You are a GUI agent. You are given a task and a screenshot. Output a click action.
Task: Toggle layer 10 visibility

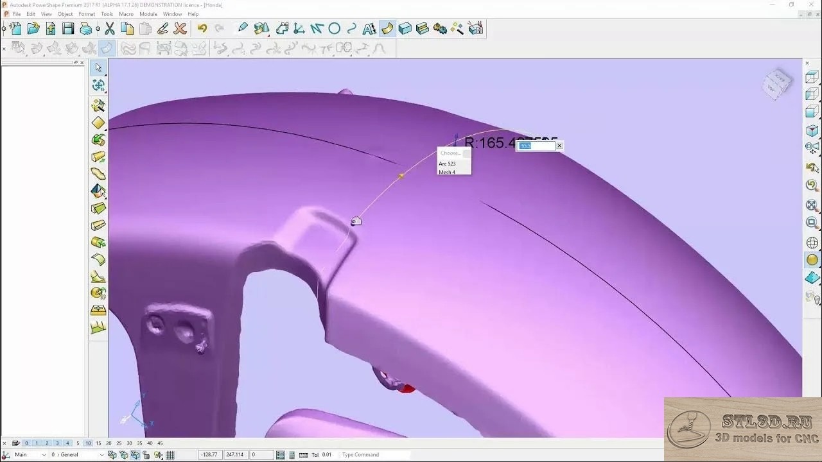click(x=88, y=443)
